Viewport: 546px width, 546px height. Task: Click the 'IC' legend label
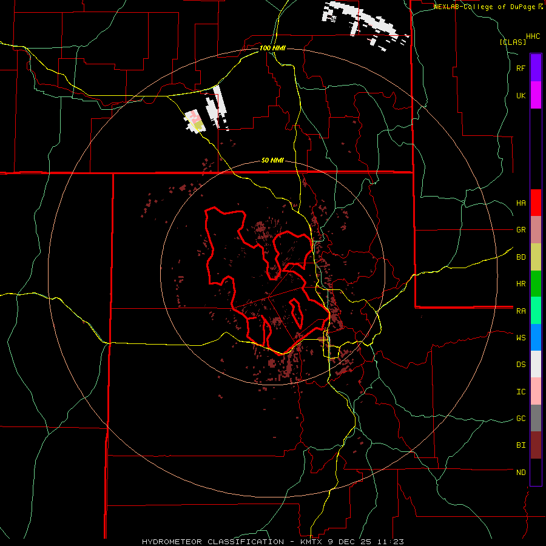[x=521, y=392]
